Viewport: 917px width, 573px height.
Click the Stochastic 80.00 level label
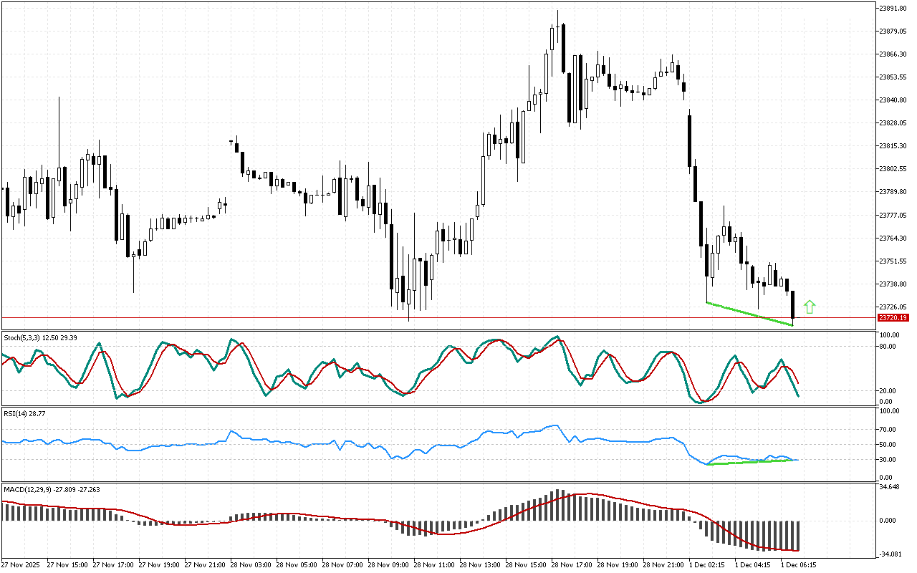[889, 347]
